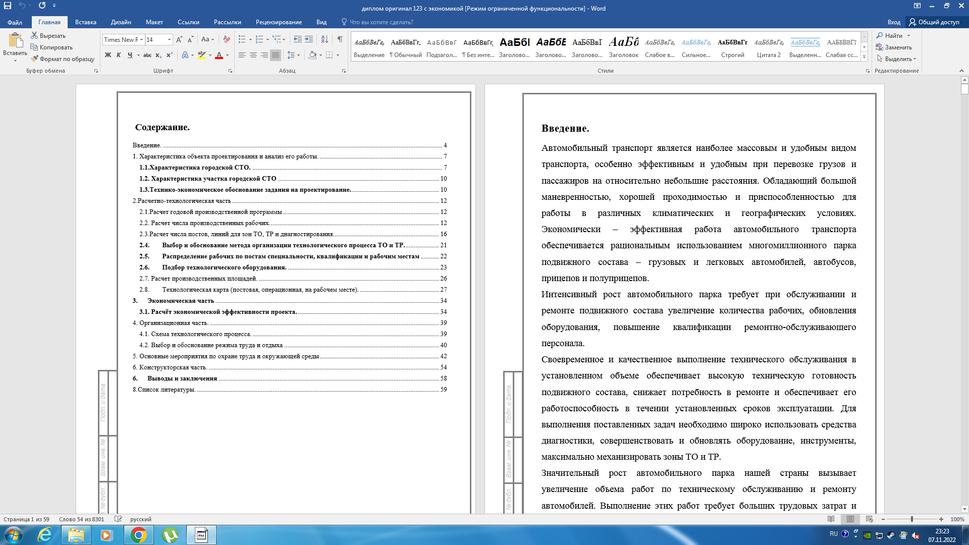Click the Что вы хотите сделать search box
Screen dimensions: 969x545
382,22
